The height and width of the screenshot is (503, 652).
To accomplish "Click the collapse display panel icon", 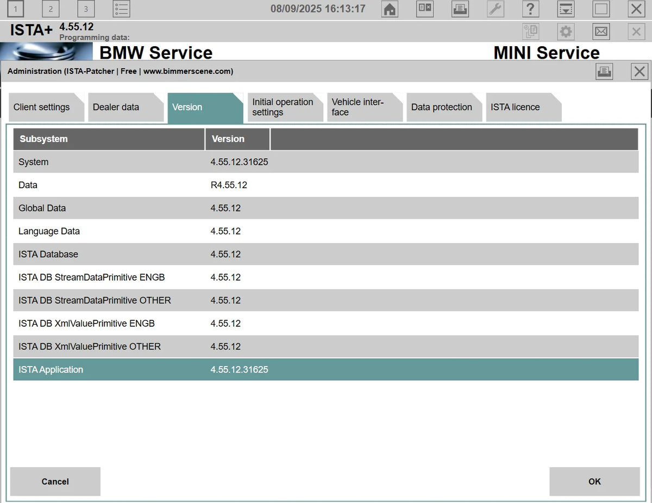I will 566,9.
